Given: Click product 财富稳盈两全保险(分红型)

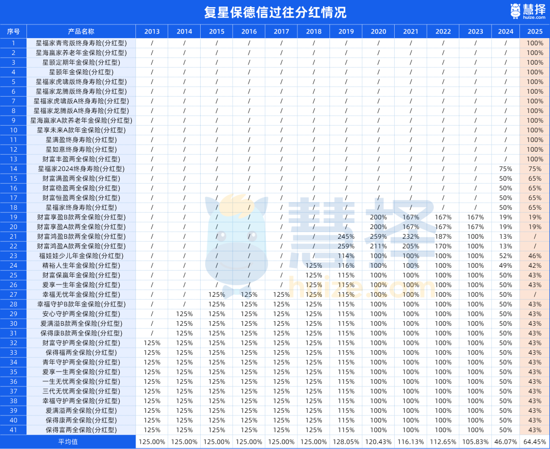Looking at the screenshot, I should [81, 188].
